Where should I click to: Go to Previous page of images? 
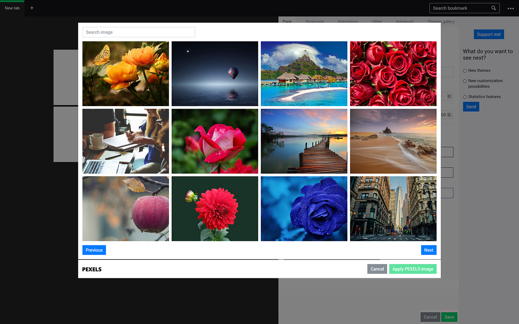[94, 250]
